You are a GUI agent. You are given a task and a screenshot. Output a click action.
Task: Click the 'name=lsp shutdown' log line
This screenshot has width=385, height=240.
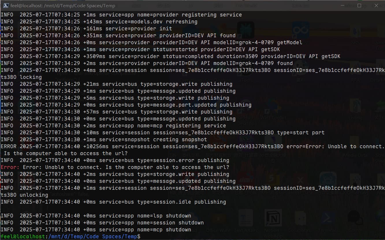tap(96, 216)
